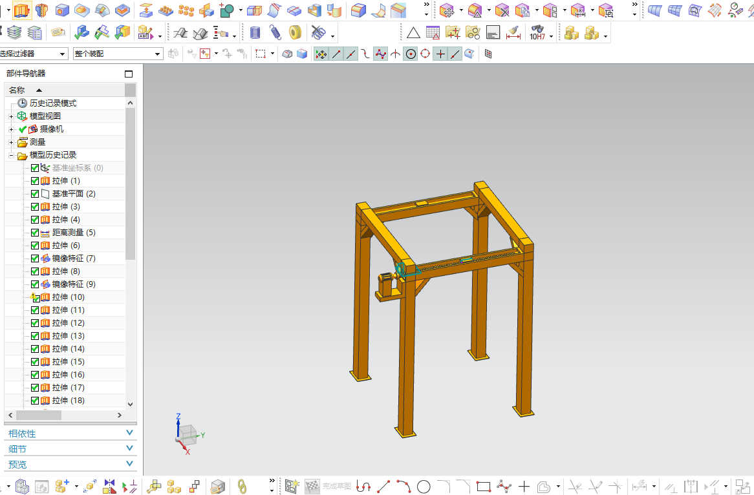Click the navigator vertical scrollbar down arrow
The height and width of the screenshot is (495, 754).
point(131,404)
